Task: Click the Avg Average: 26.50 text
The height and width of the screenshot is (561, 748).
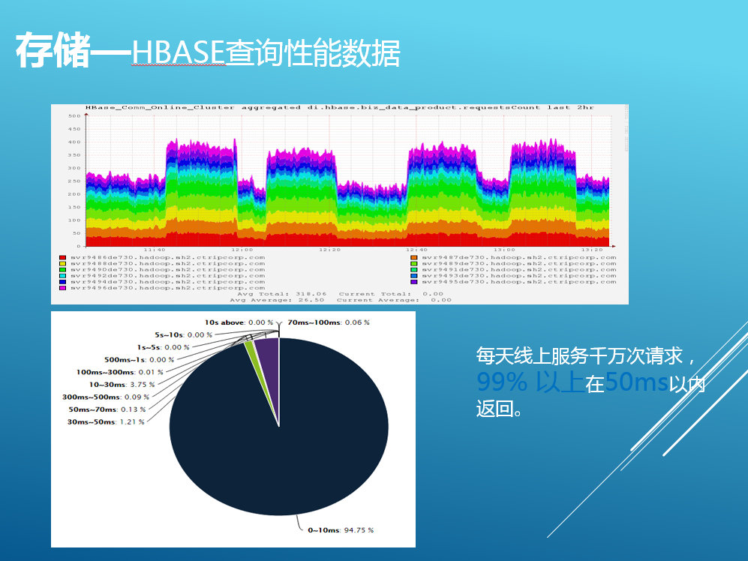Action: pos(277,300)
